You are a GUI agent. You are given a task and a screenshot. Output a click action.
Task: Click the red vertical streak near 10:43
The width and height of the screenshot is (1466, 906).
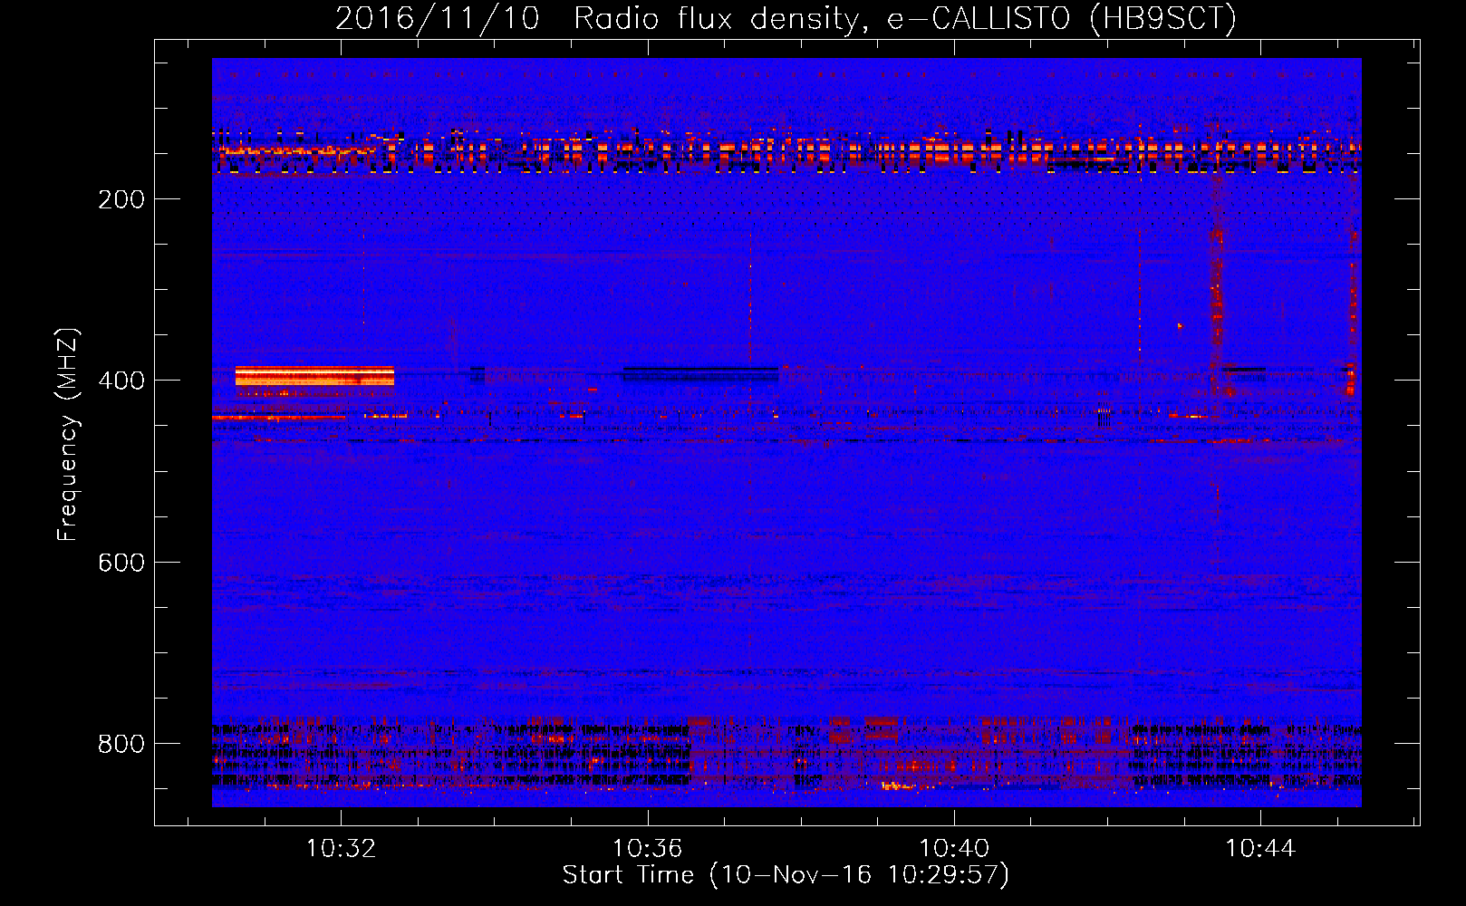(x=1217, y=285)
